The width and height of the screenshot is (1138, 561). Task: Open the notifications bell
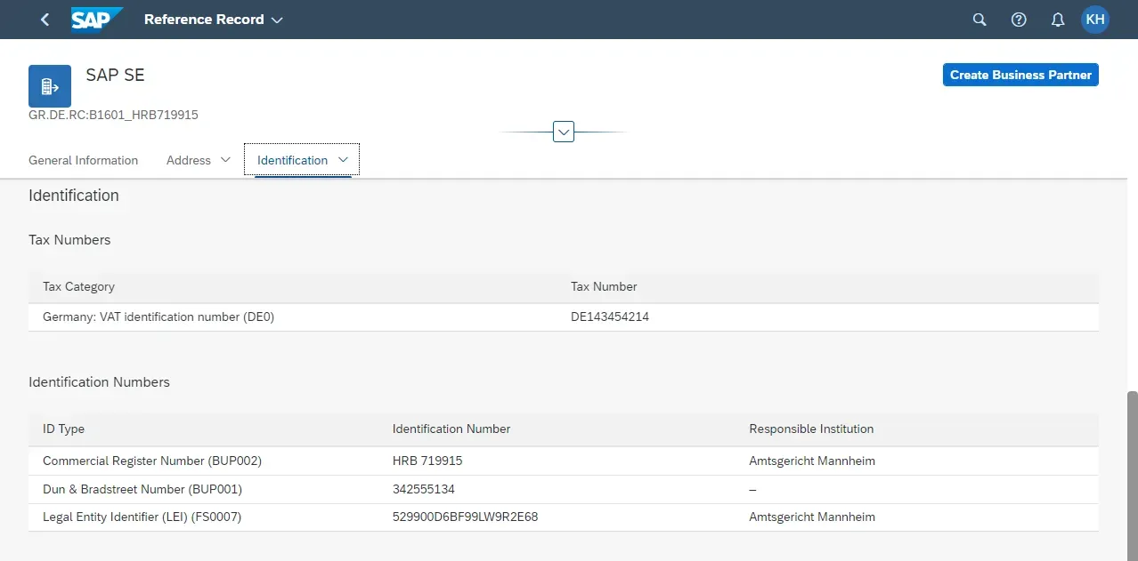click(x=1058, y=20)
